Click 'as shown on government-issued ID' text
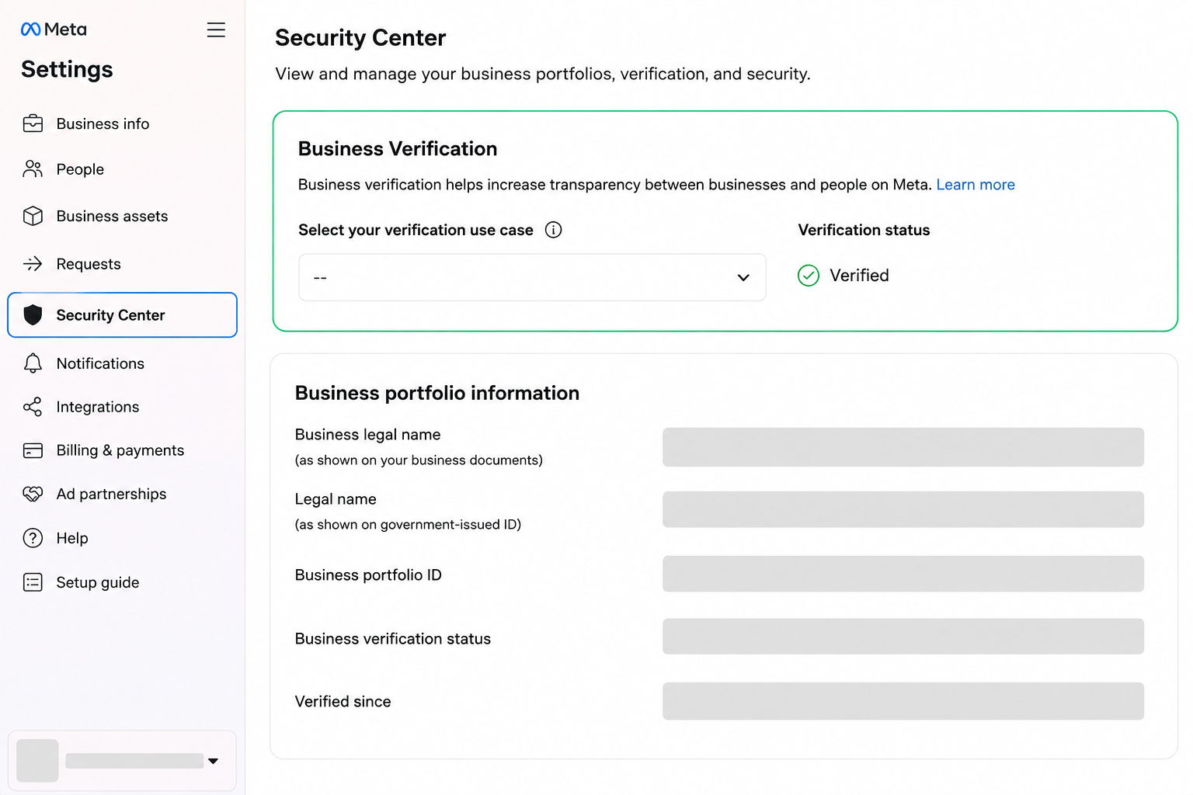The height and width of the screenshot is (795, 1193). [x=408, y=525]
